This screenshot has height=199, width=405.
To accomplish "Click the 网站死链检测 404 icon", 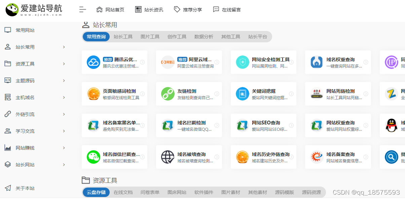I will (x=317, y=94).
